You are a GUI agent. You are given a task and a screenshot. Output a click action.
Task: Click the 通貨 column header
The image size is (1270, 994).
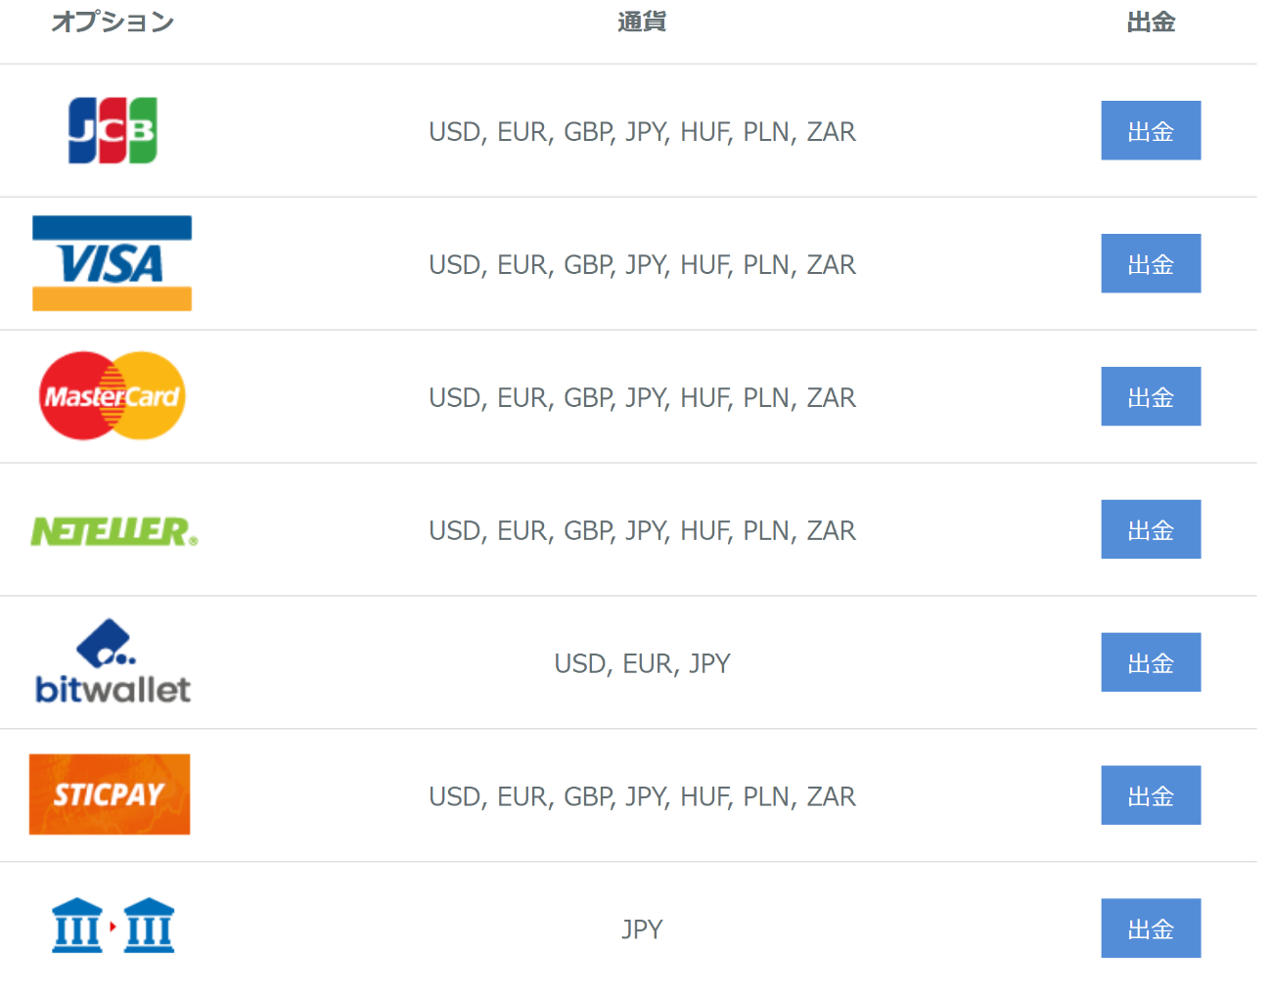pos(642,22)
